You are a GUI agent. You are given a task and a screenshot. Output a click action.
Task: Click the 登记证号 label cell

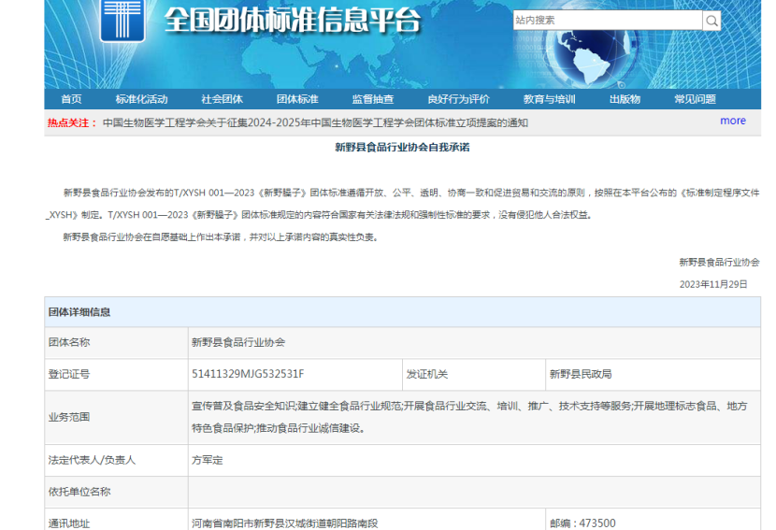(116, 374)
